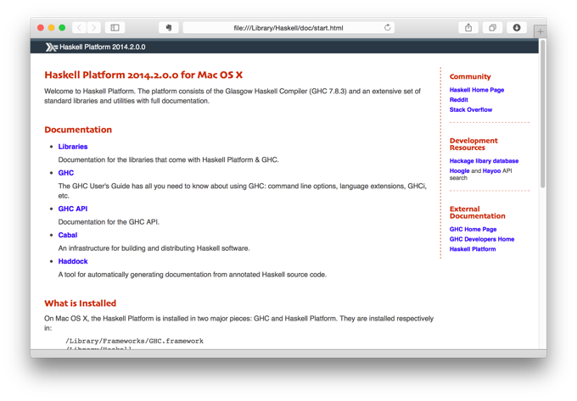Close the window with the red button
This screenshot has width=577, height=401.
[41, 28]
